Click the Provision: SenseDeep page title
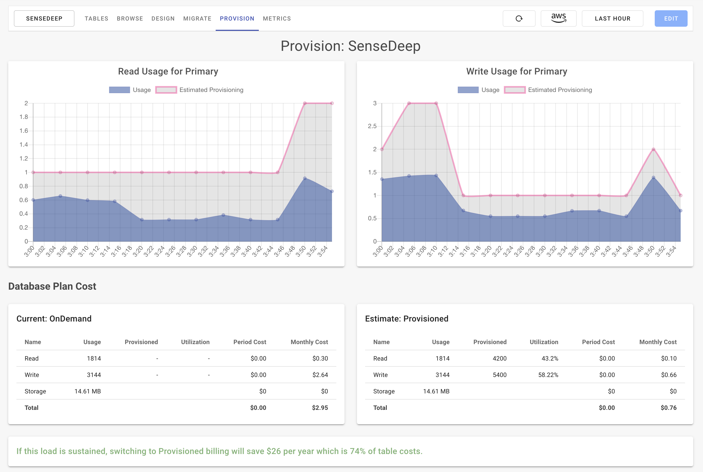The image size is (703, 472). tap(350, 46)
